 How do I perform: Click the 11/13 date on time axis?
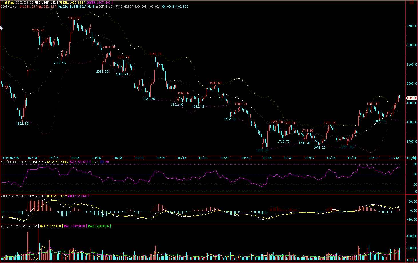pyautogui.click(x=395, y=158)
